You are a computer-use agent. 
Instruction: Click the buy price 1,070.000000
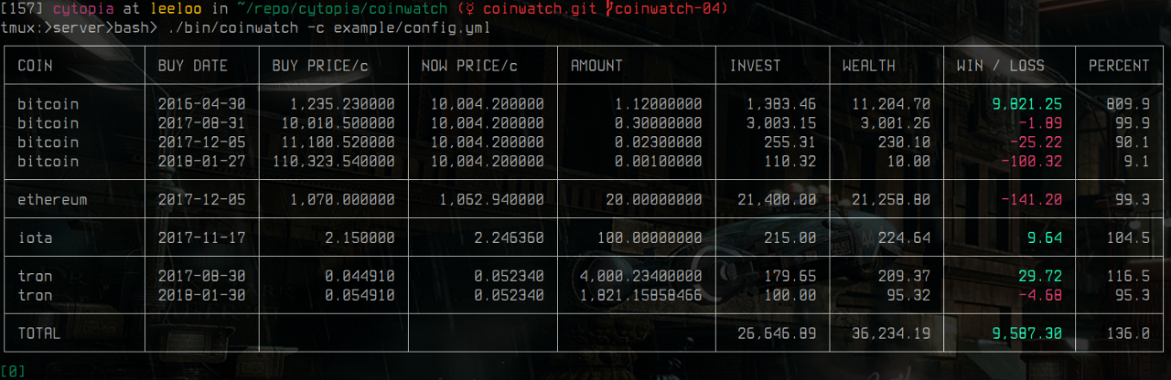point(343,199)
